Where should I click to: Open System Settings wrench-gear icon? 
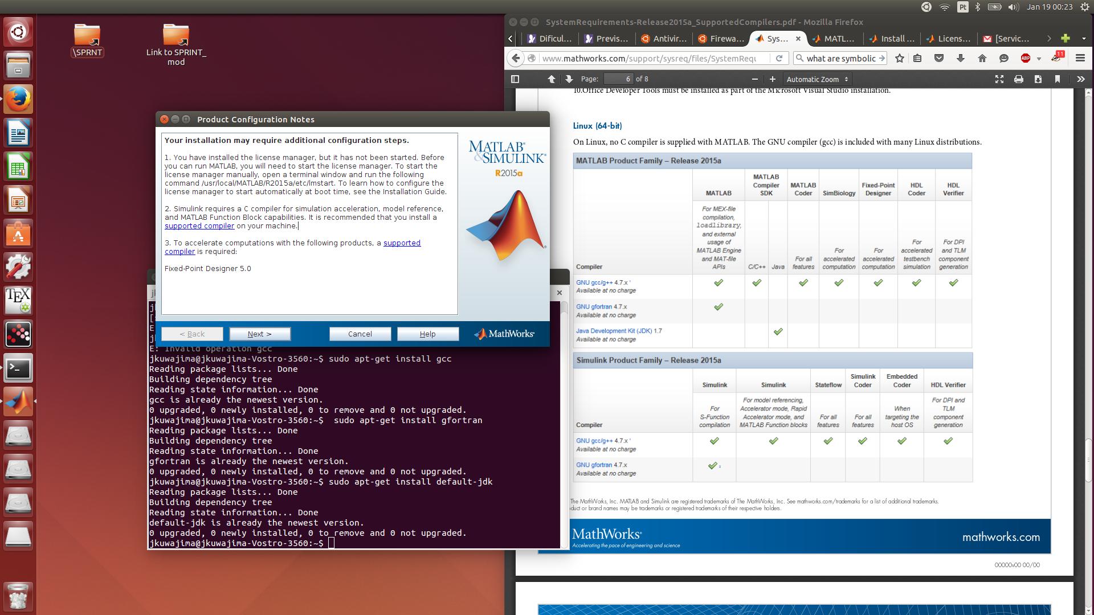tap(18, 268)
